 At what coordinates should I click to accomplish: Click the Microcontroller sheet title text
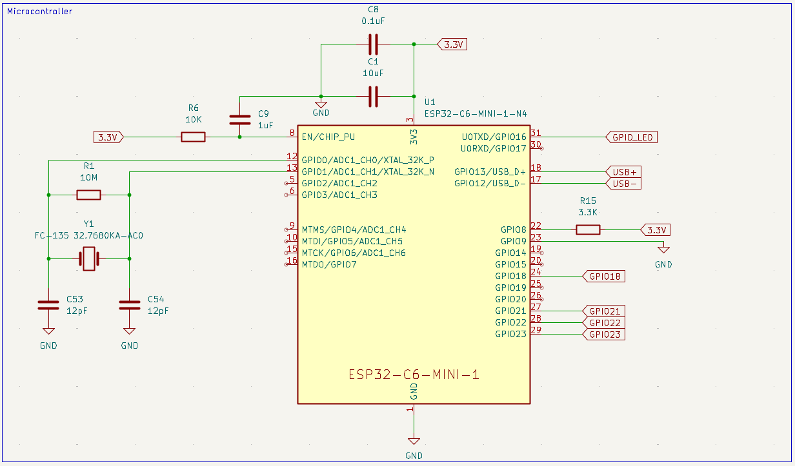pyautogui.click(x=40, y=11)
